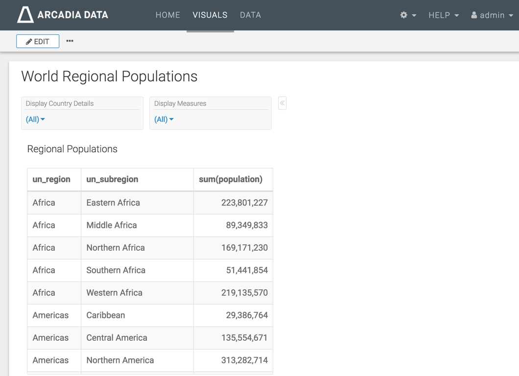Select the Northern America row value 313,282,714

244,360
